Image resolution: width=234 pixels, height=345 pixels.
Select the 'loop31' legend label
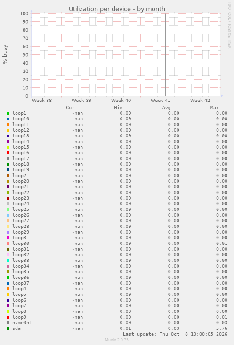21,249
